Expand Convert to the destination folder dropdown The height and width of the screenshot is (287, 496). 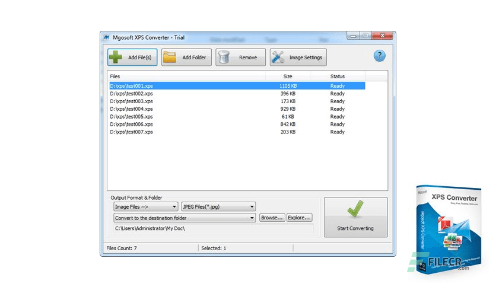[185, 218]
